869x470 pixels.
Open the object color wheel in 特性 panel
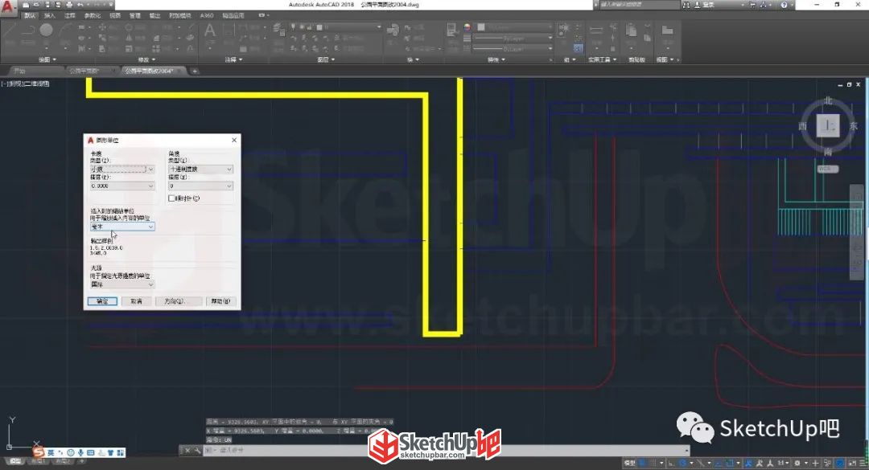467,27
